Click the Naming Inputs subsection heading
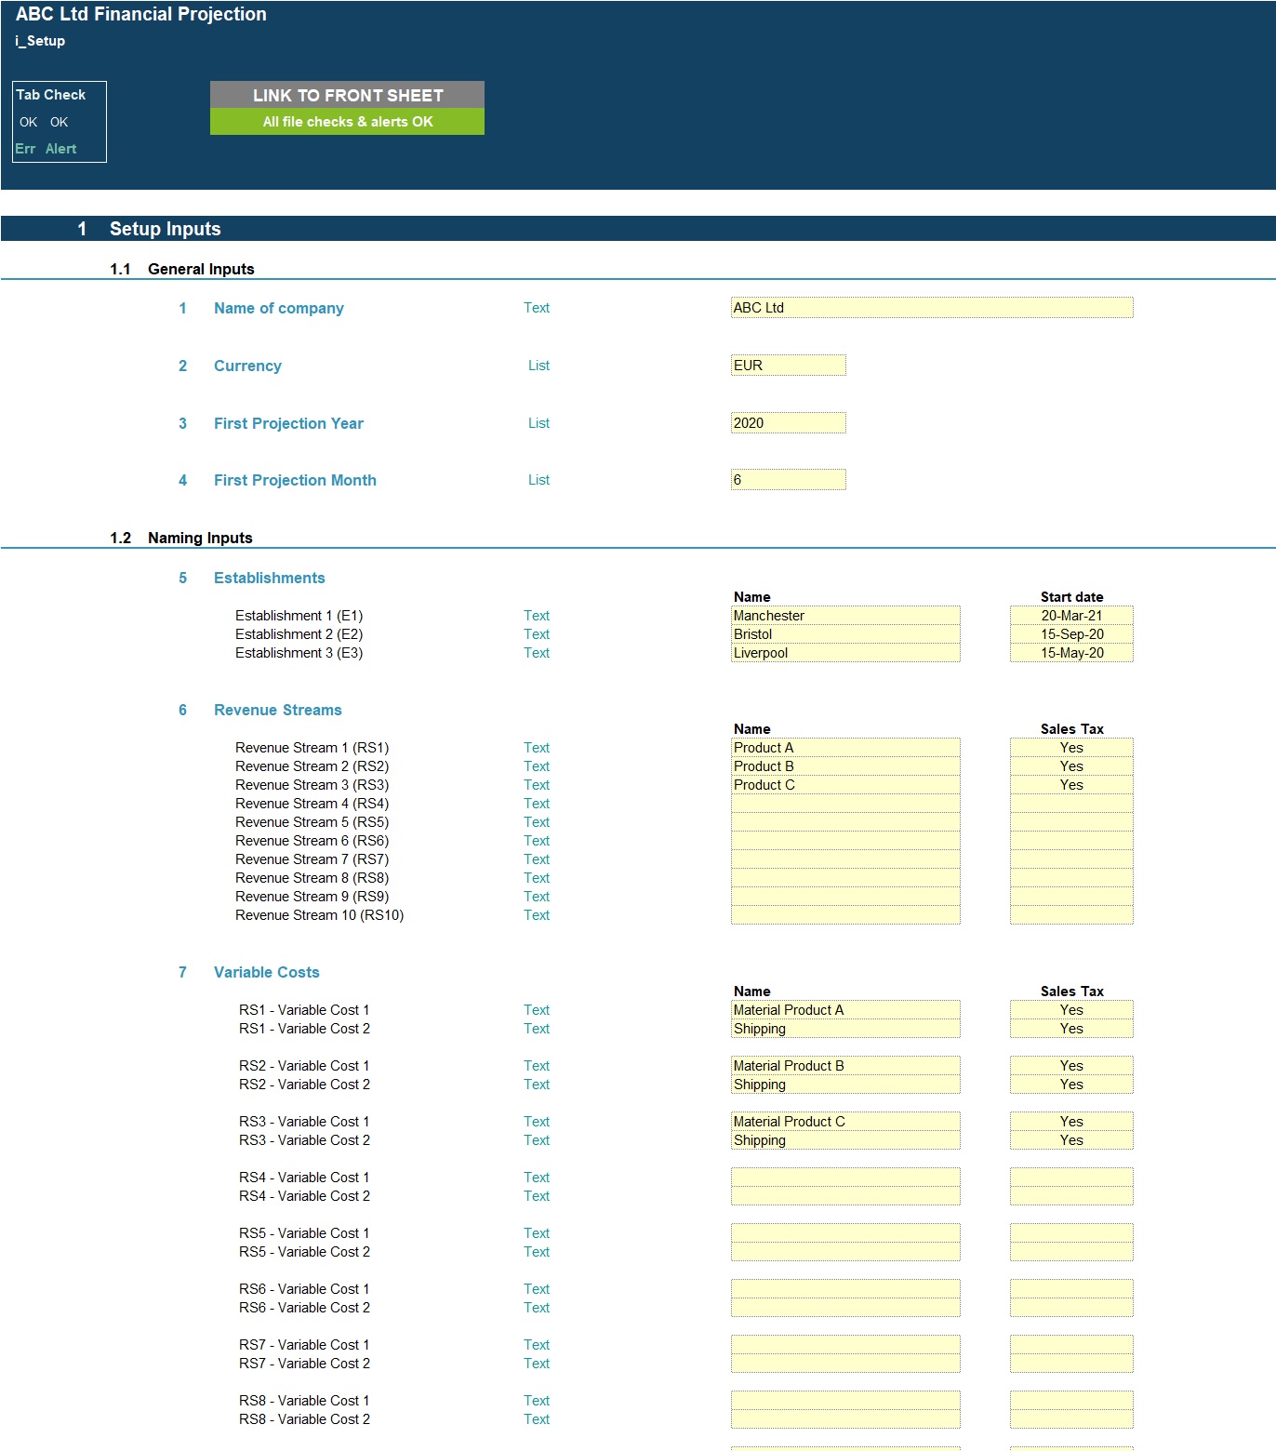This screenshot has height=1451, width=1276. point(200,538)
